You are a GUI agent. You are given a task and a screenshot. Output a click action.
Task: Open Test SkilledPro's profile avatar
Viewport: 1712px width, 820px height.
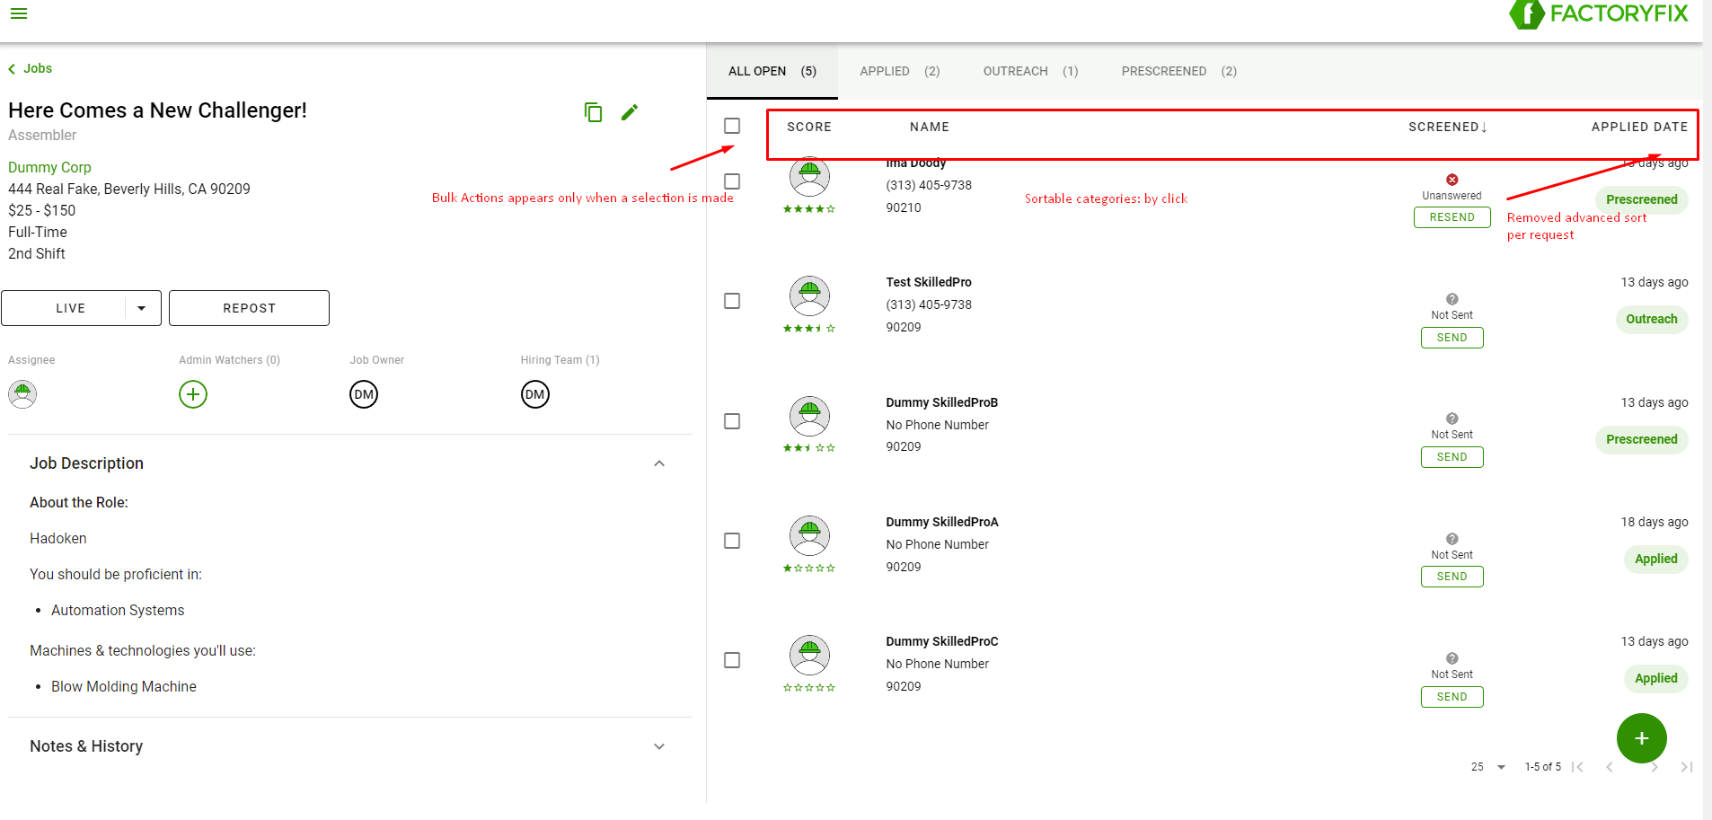click(x=809, y=296)
